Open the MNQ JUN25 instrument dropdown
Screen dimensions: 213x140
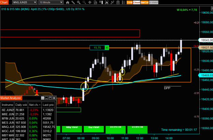[25, 2]
